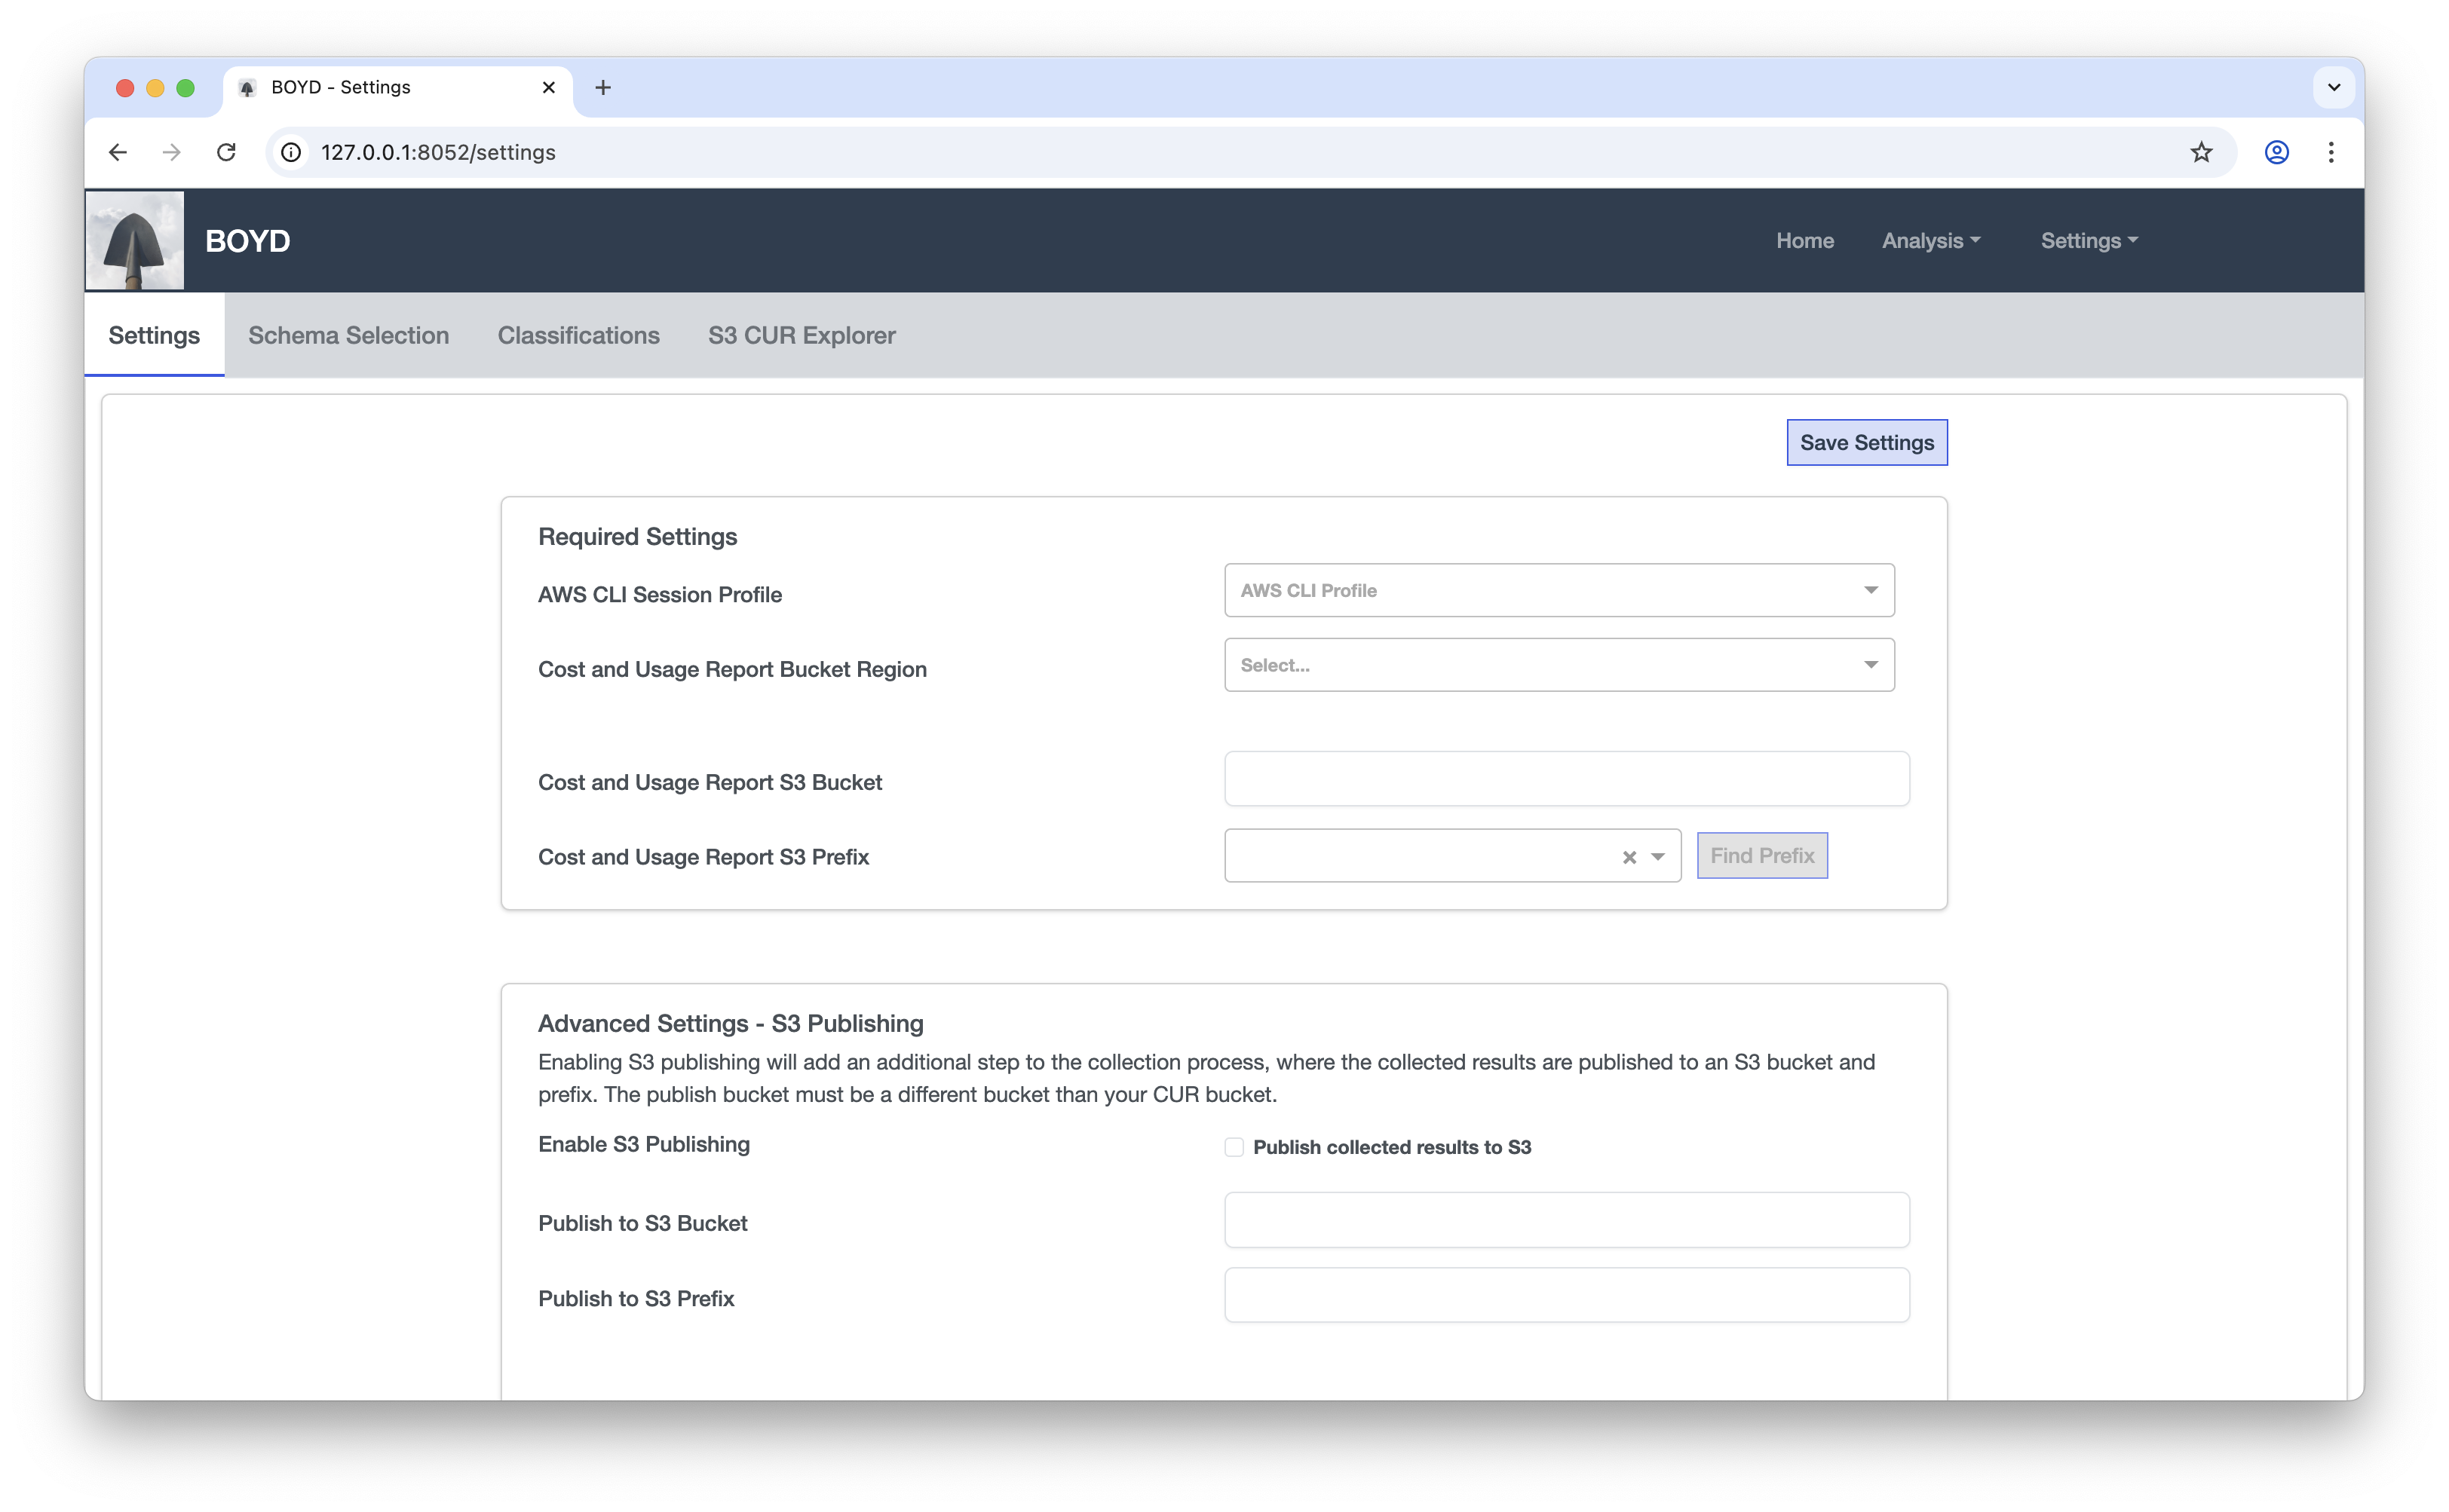Open the Chrome profile icon
Image resolution: width=2449 pixels, height=1512 pixels.
(x=2277, y=152)
